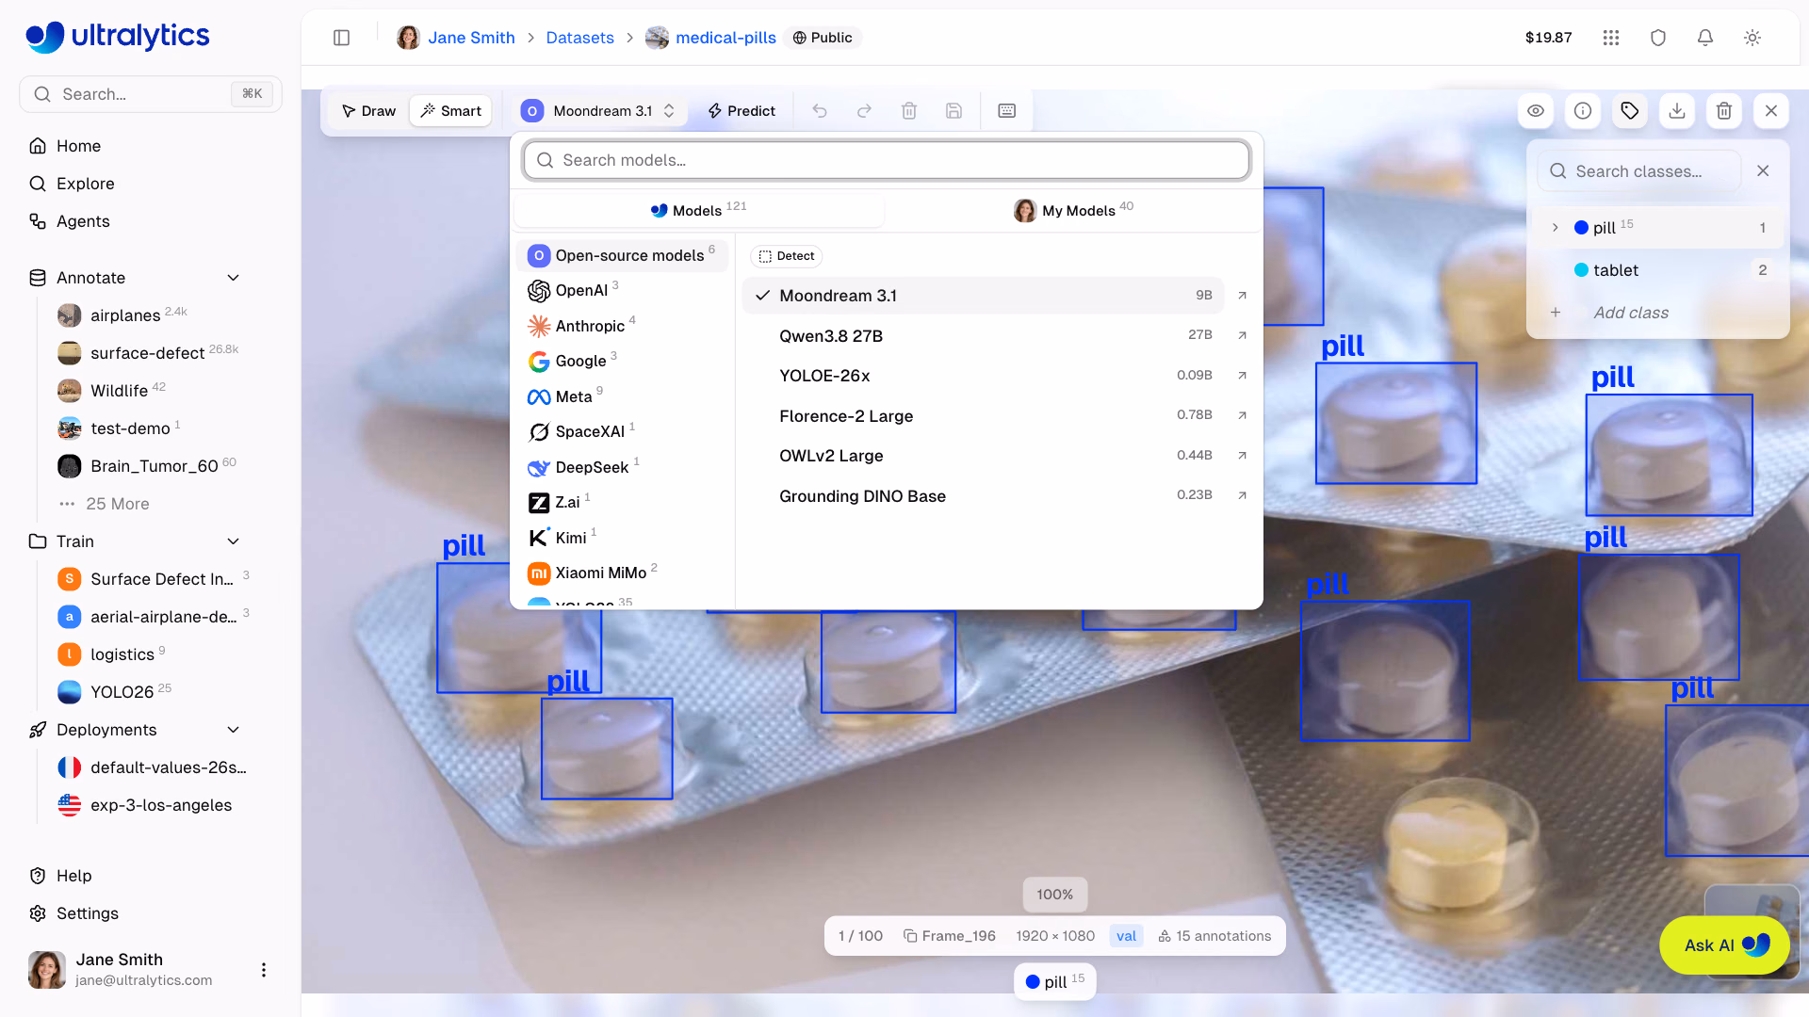Click the undo arrow icon
The image size is (1809, 1017).
tap(820, 111)
